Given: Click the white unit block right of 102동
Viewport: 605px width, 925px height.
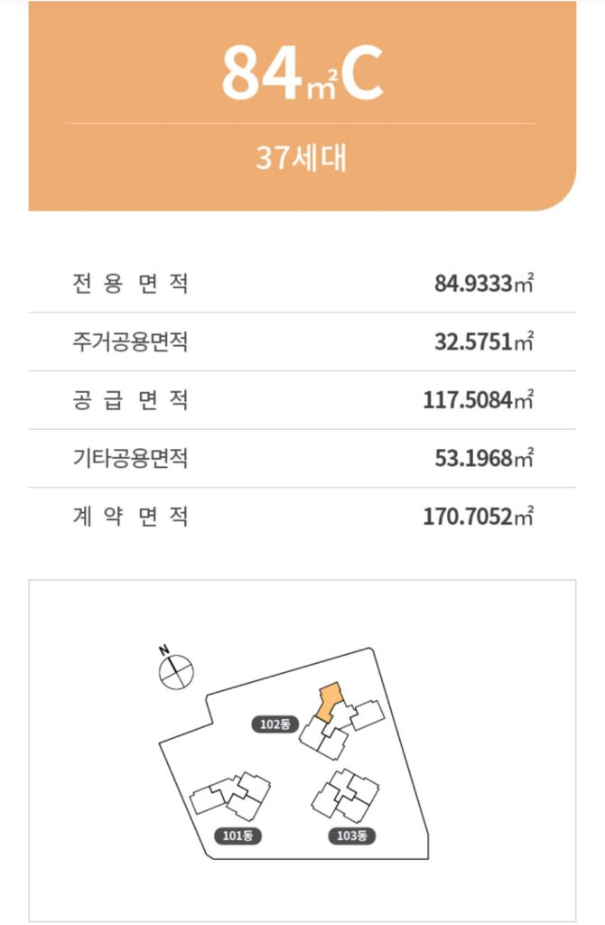Looking at the screenshot, I should (368, 715).
